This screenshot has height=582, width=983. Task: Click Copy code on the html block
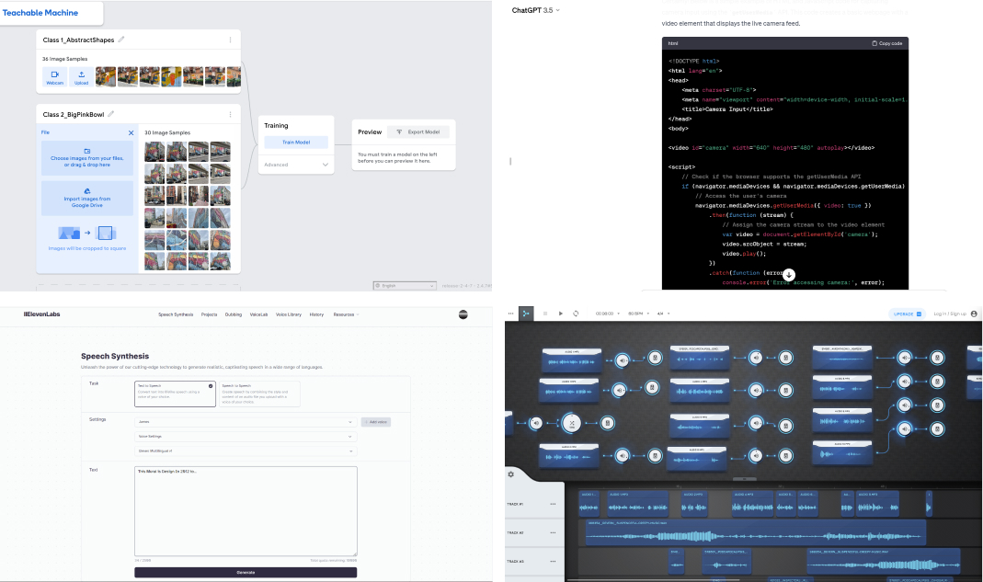pos(887,43)
